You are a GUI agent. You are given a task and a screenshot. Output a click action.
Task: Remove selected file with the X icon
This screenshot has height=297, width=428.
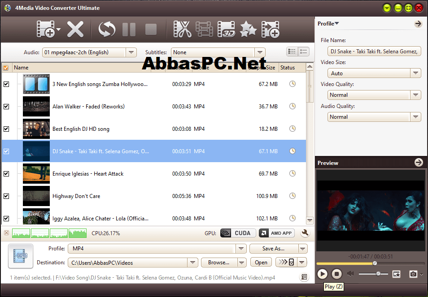75,29
